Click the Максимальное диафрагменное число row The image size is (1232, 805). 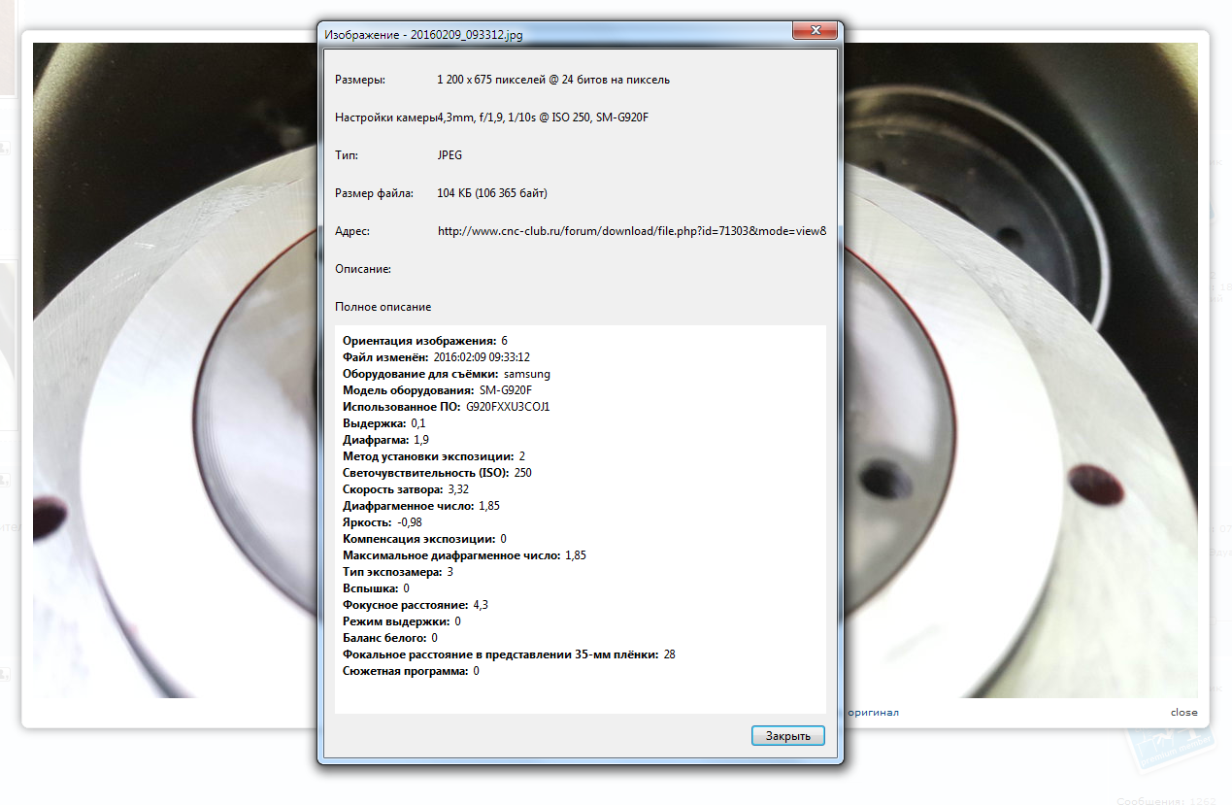pos(464,555)
